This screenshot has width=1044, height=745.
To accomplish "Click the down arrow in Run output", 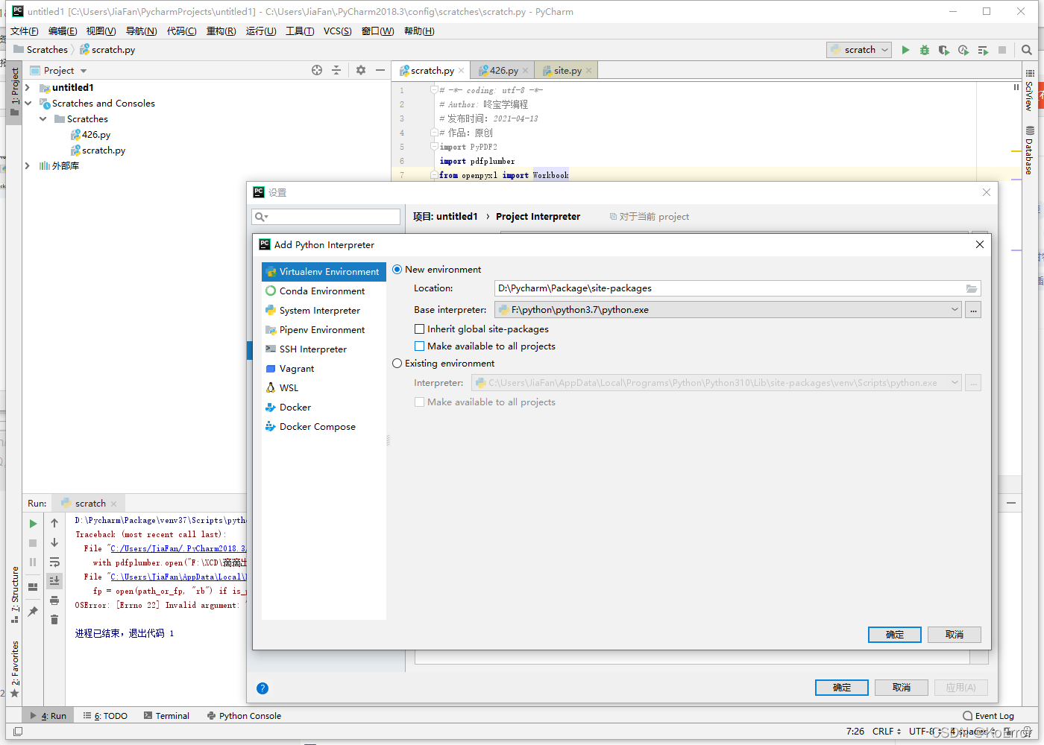I will coord(54,542).
